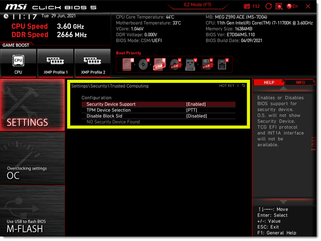Open the SETTINGS section
Image resolution: width=321 pixels, height=241 pixels.
click(32, 105)
